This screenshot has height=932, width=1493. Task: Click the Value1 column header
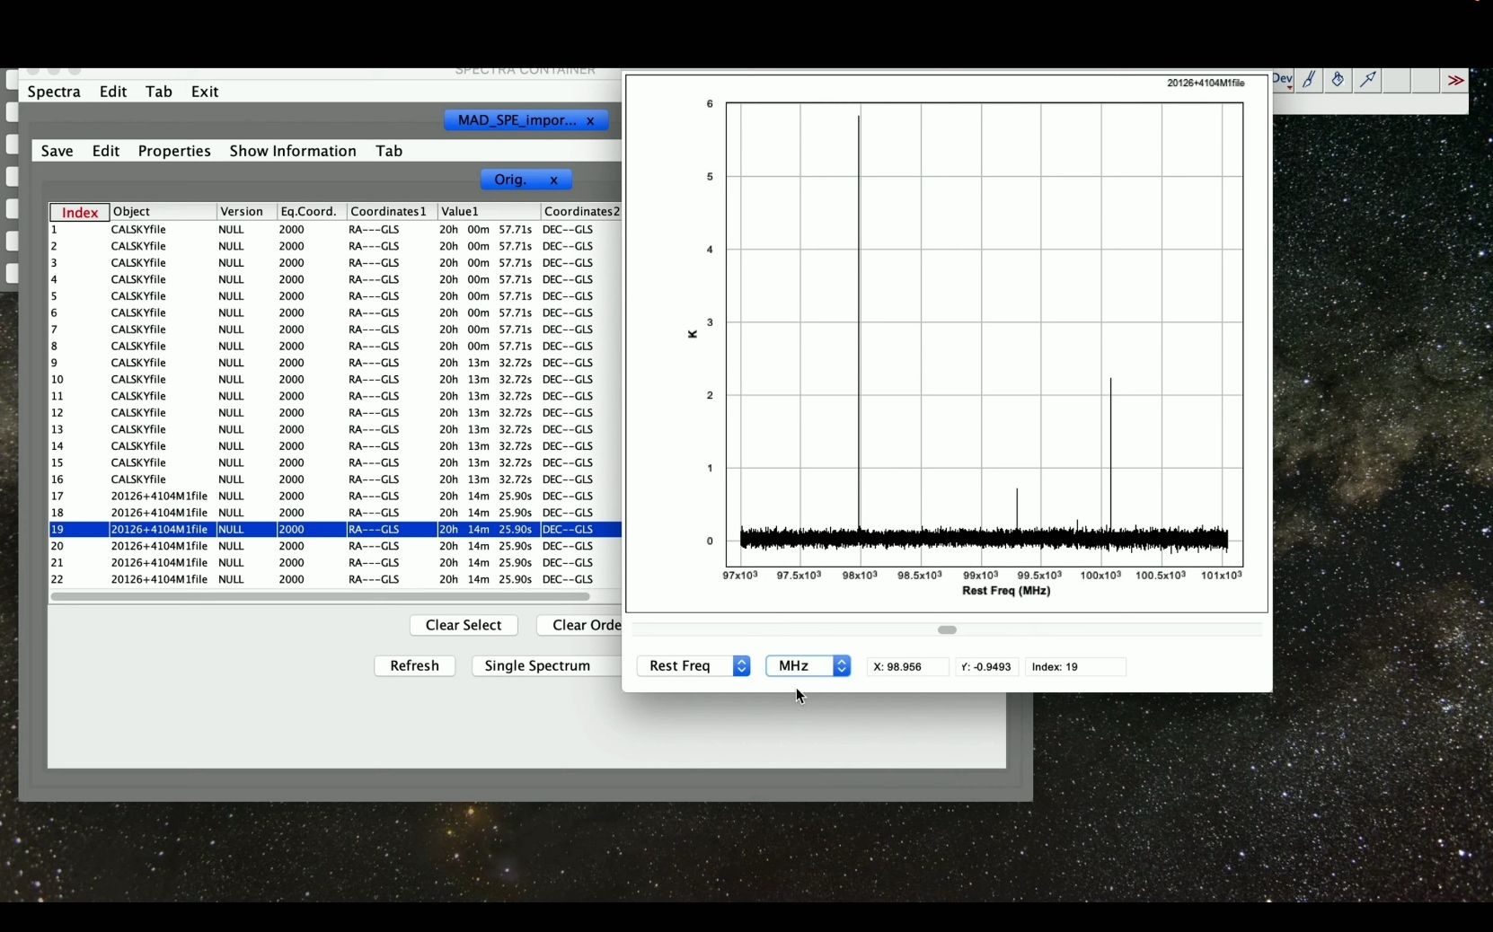click(x=489, y=212)
